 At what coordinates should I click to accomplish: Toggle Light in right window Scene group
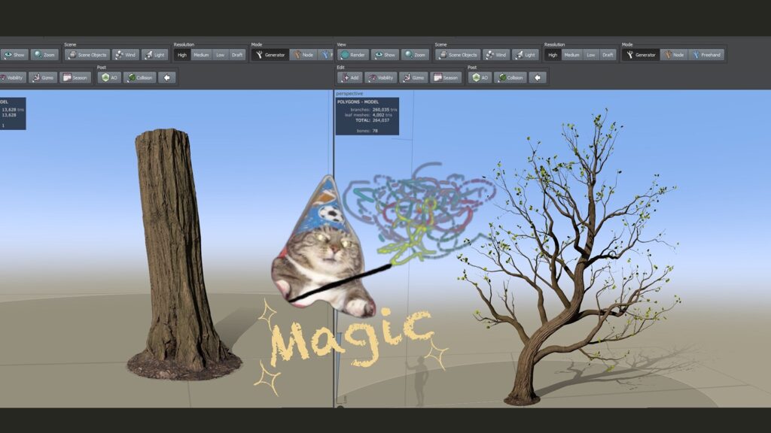[x=525, y=55]
